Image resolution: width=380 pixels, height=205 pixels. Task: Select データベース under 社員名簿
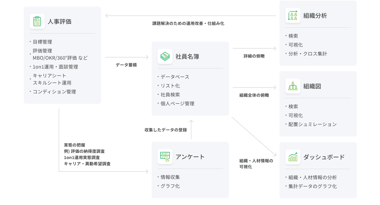pos(175,77)
